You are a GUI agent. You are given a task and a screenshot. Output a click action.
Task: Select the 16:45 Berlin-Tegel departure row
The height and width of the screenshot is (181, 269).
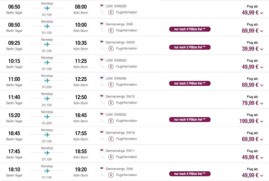(x=134, y=136)
